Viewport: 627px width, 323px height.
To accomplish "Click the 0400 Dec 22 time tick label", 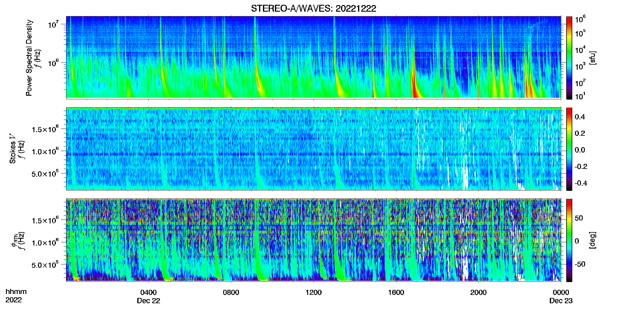I will point(148,296).
